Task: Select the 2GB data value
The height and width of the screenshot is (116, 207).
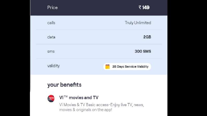Action: click(147, 37)
